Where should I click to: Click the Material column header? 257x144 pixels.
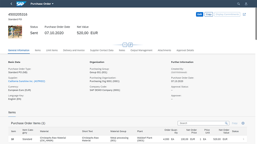pos(44,131)
